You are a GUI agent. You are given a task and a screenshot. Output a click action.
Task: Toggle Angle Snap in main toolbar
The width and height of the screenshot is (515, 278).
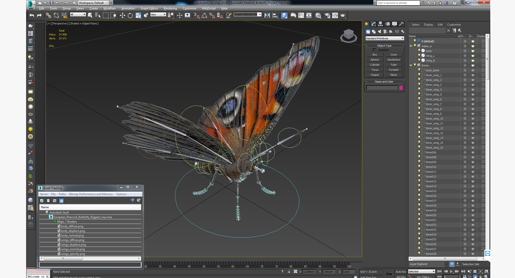tap(204, 15)
